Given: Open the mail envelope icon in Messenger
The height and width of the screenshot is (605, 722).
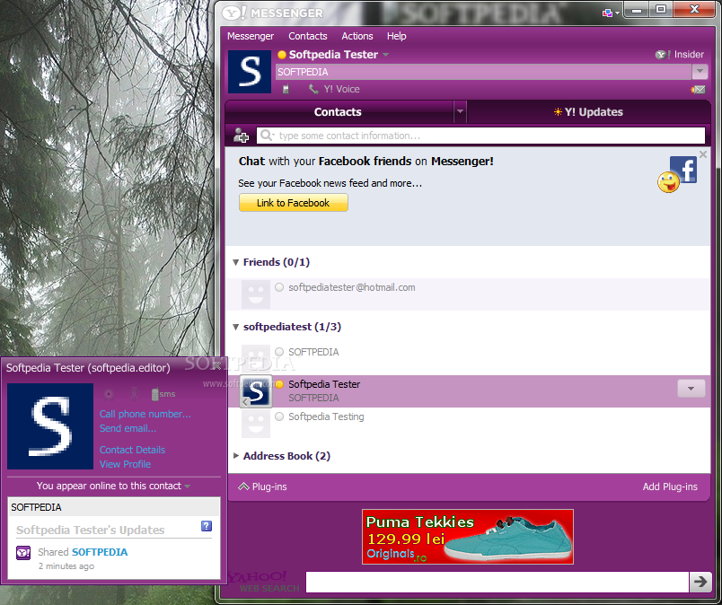Looking at the screenshot, I should point(699,90).
